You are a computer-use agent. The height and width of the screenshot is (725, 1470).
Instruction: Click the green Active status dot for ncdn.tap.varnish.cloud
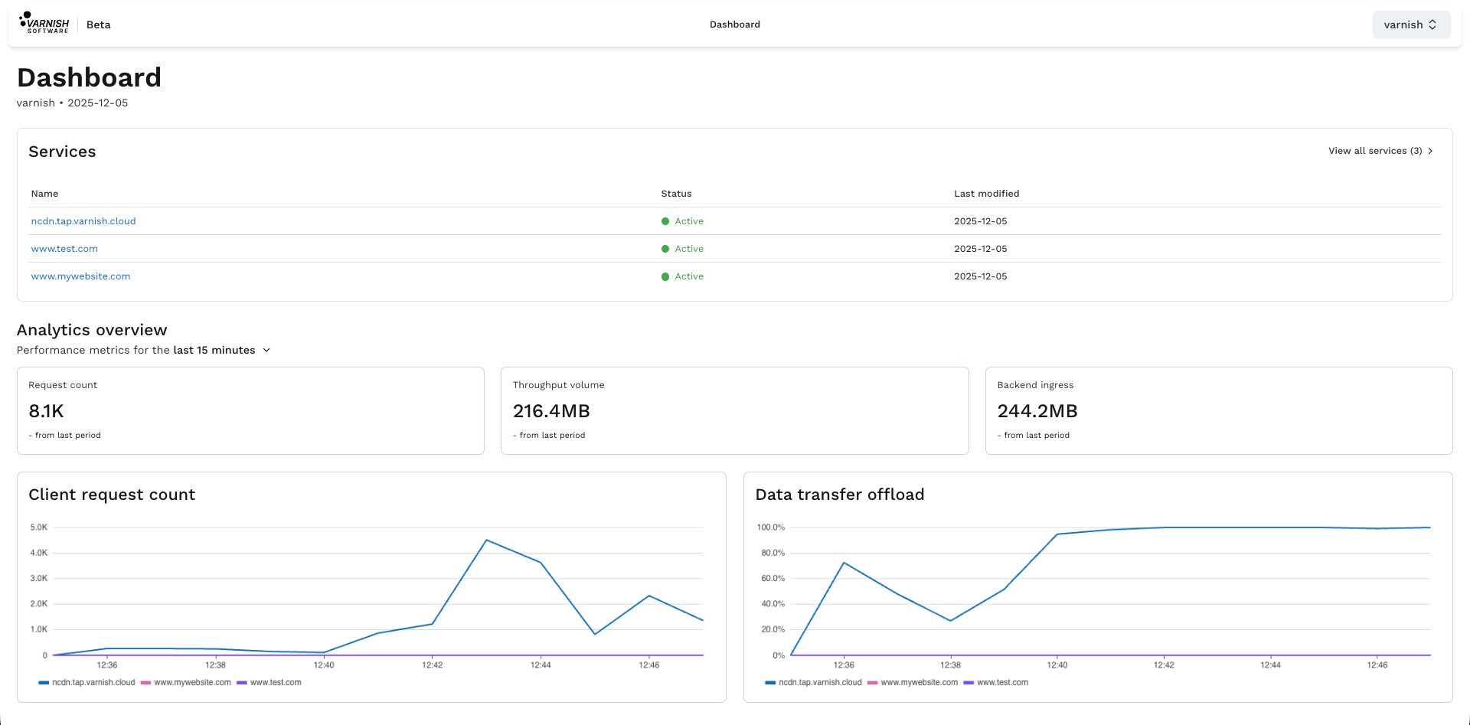click(x=665, y=221)
